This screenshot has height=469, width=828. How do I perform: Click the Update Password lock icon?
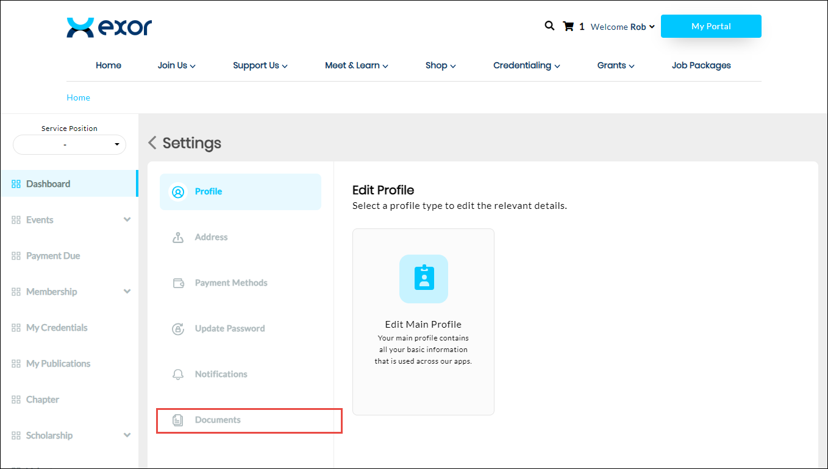tap(178, 329)
